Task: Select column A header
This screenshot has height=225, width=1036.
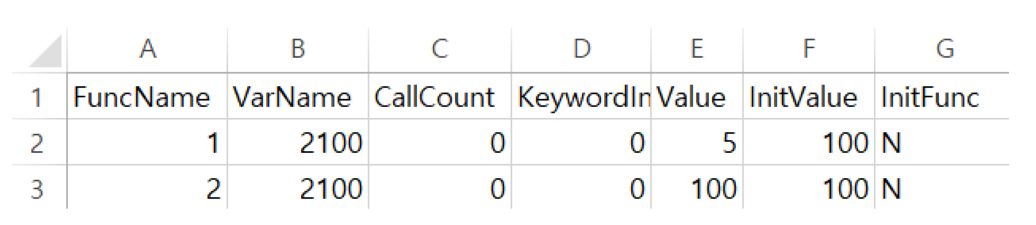Action: pos(147,49)
